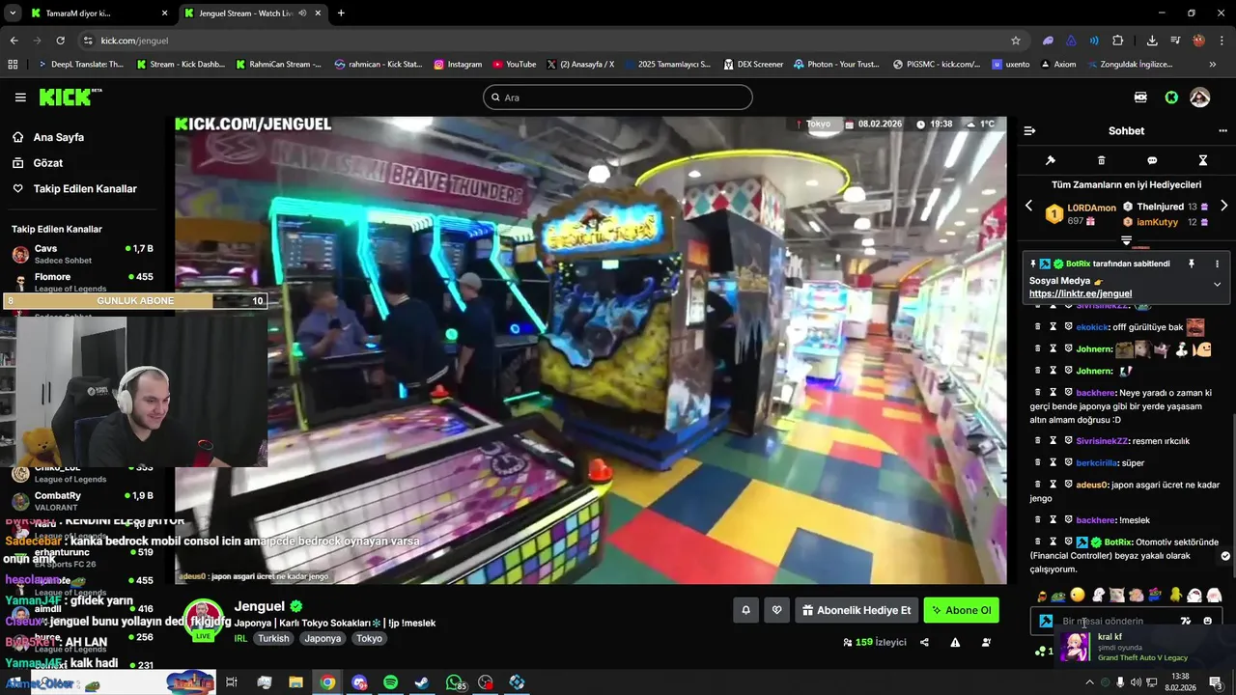Open the Kick hamburger menu
Image resolution: width=1236 pixels, height=695 pixels.
tap(20, 97)
